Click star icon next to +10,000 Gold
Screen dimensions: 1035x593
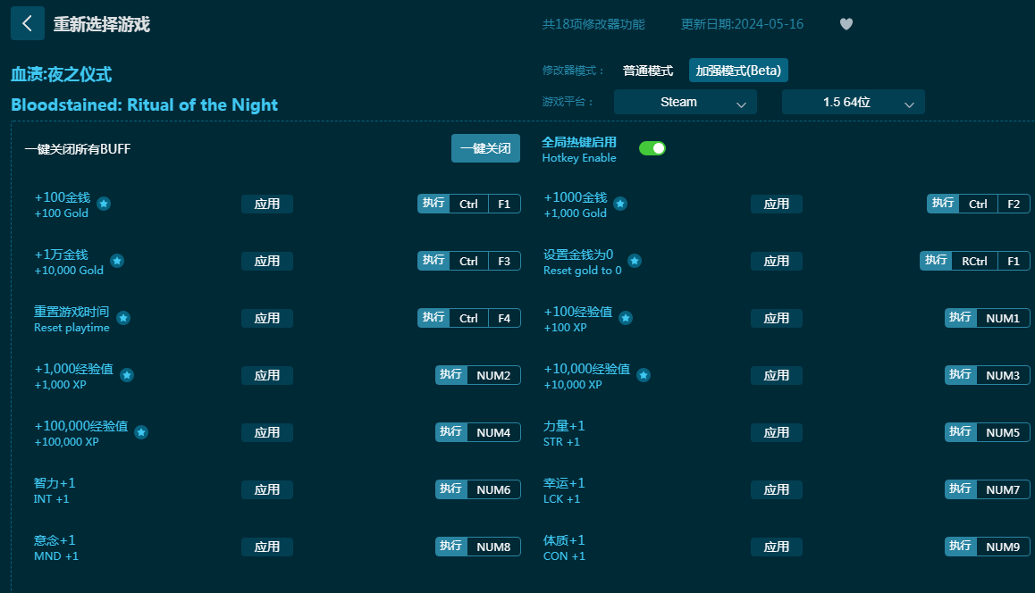click(117, 261)
